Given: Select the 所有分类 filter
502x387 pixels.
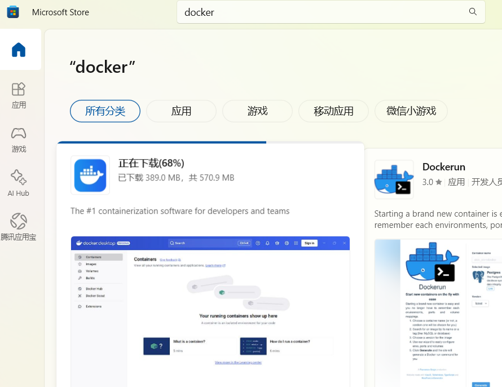Looking at the screenshot, I should pos(105,111).
